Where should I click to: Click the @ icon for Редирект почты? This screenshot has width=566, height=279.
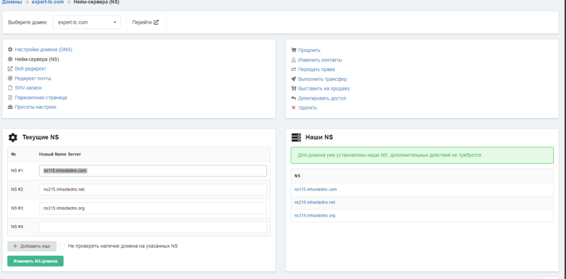coord(10,78)
